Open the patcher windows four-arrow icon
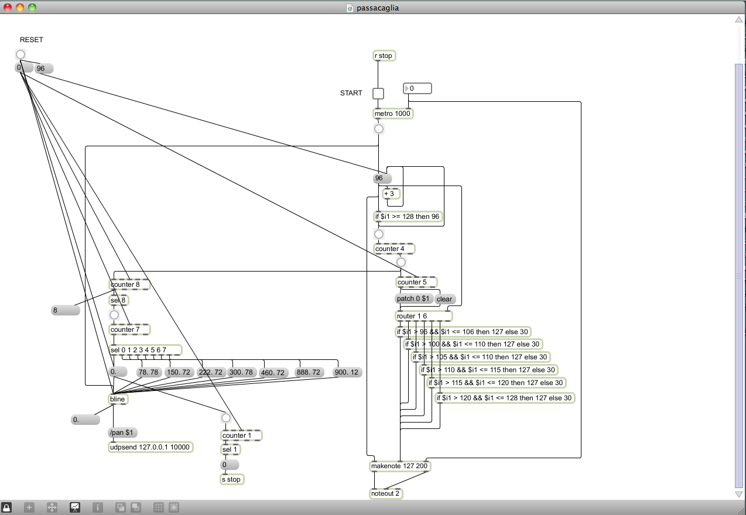Viewport: 746px width, 515px height. pos(52,507)
